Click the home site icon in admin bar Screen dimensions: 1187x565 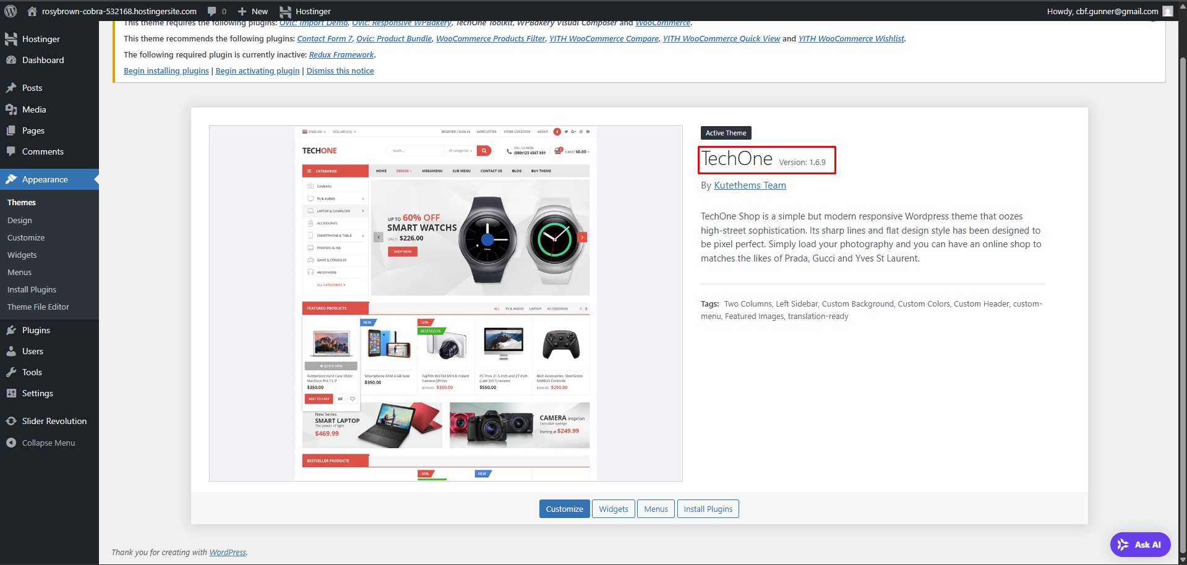[32, 11]
